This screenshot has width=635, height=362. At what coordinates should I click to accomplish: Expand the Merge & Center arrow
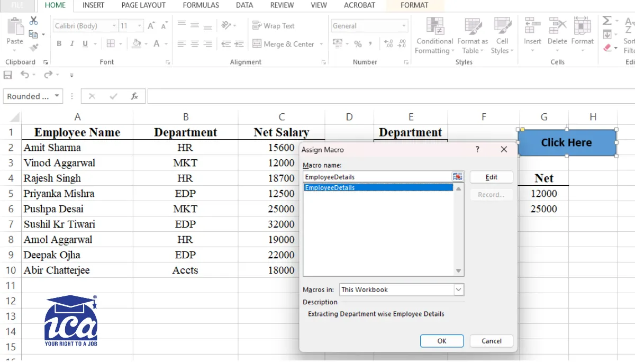point(321,44)
